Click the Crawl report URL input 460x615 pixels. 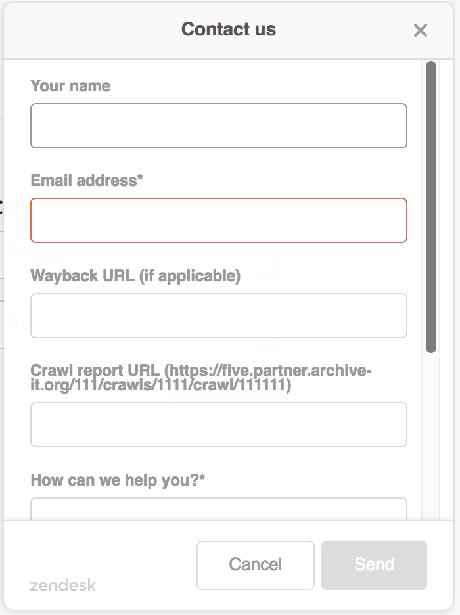click(x=219, y=424)
